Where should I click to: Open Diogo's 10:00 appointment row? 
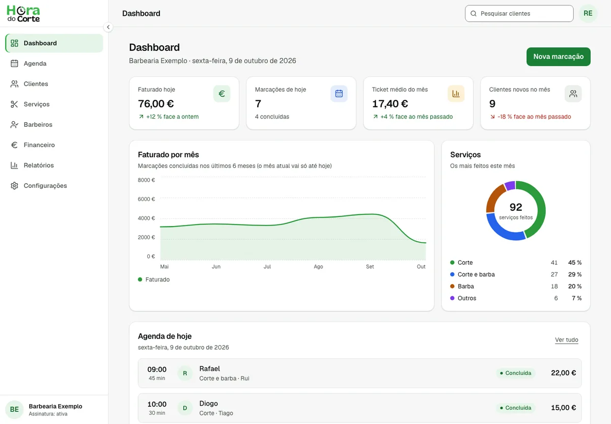pos(359,408)
